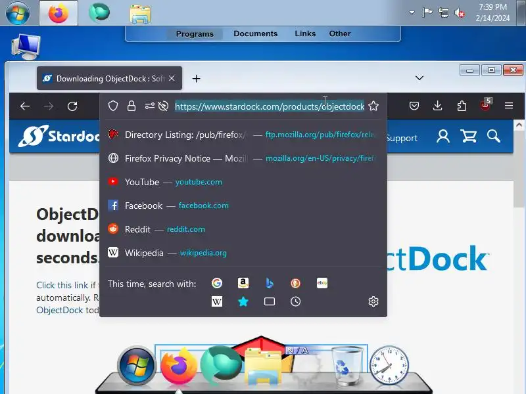
Task: Select the Programs tab in the tabbed dock
Action: click(x=195, y=34)
